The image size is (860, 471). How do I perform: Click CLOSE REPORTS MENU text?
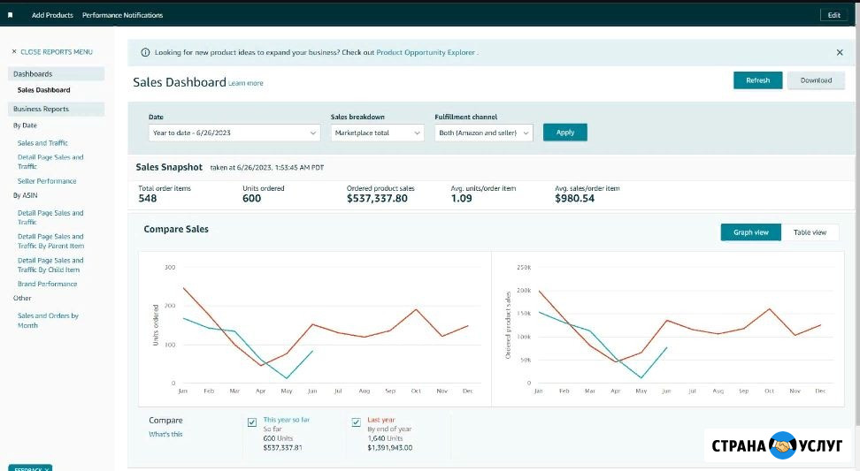57,52
